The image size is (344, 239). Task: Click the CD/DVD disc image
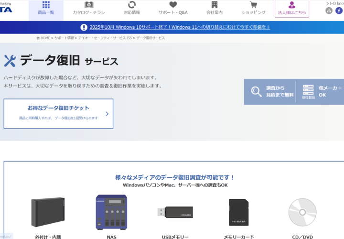pos(302,212)
